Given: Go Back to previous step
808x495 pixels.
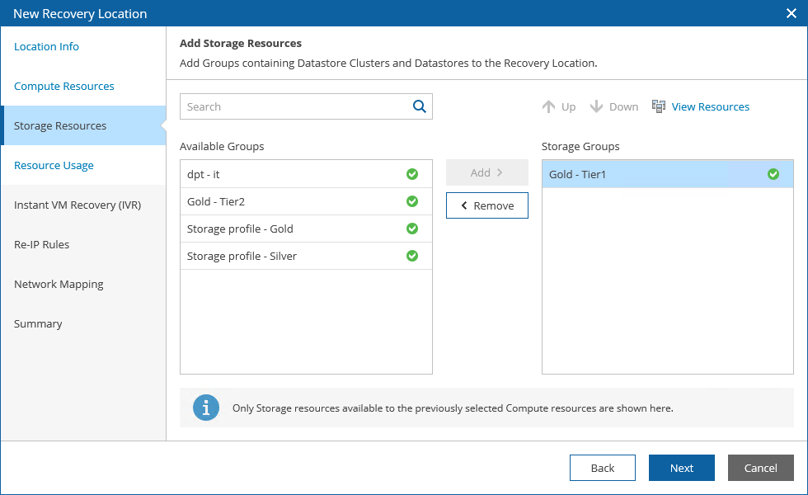Looking at the screenshot, I should coord(603,468).
